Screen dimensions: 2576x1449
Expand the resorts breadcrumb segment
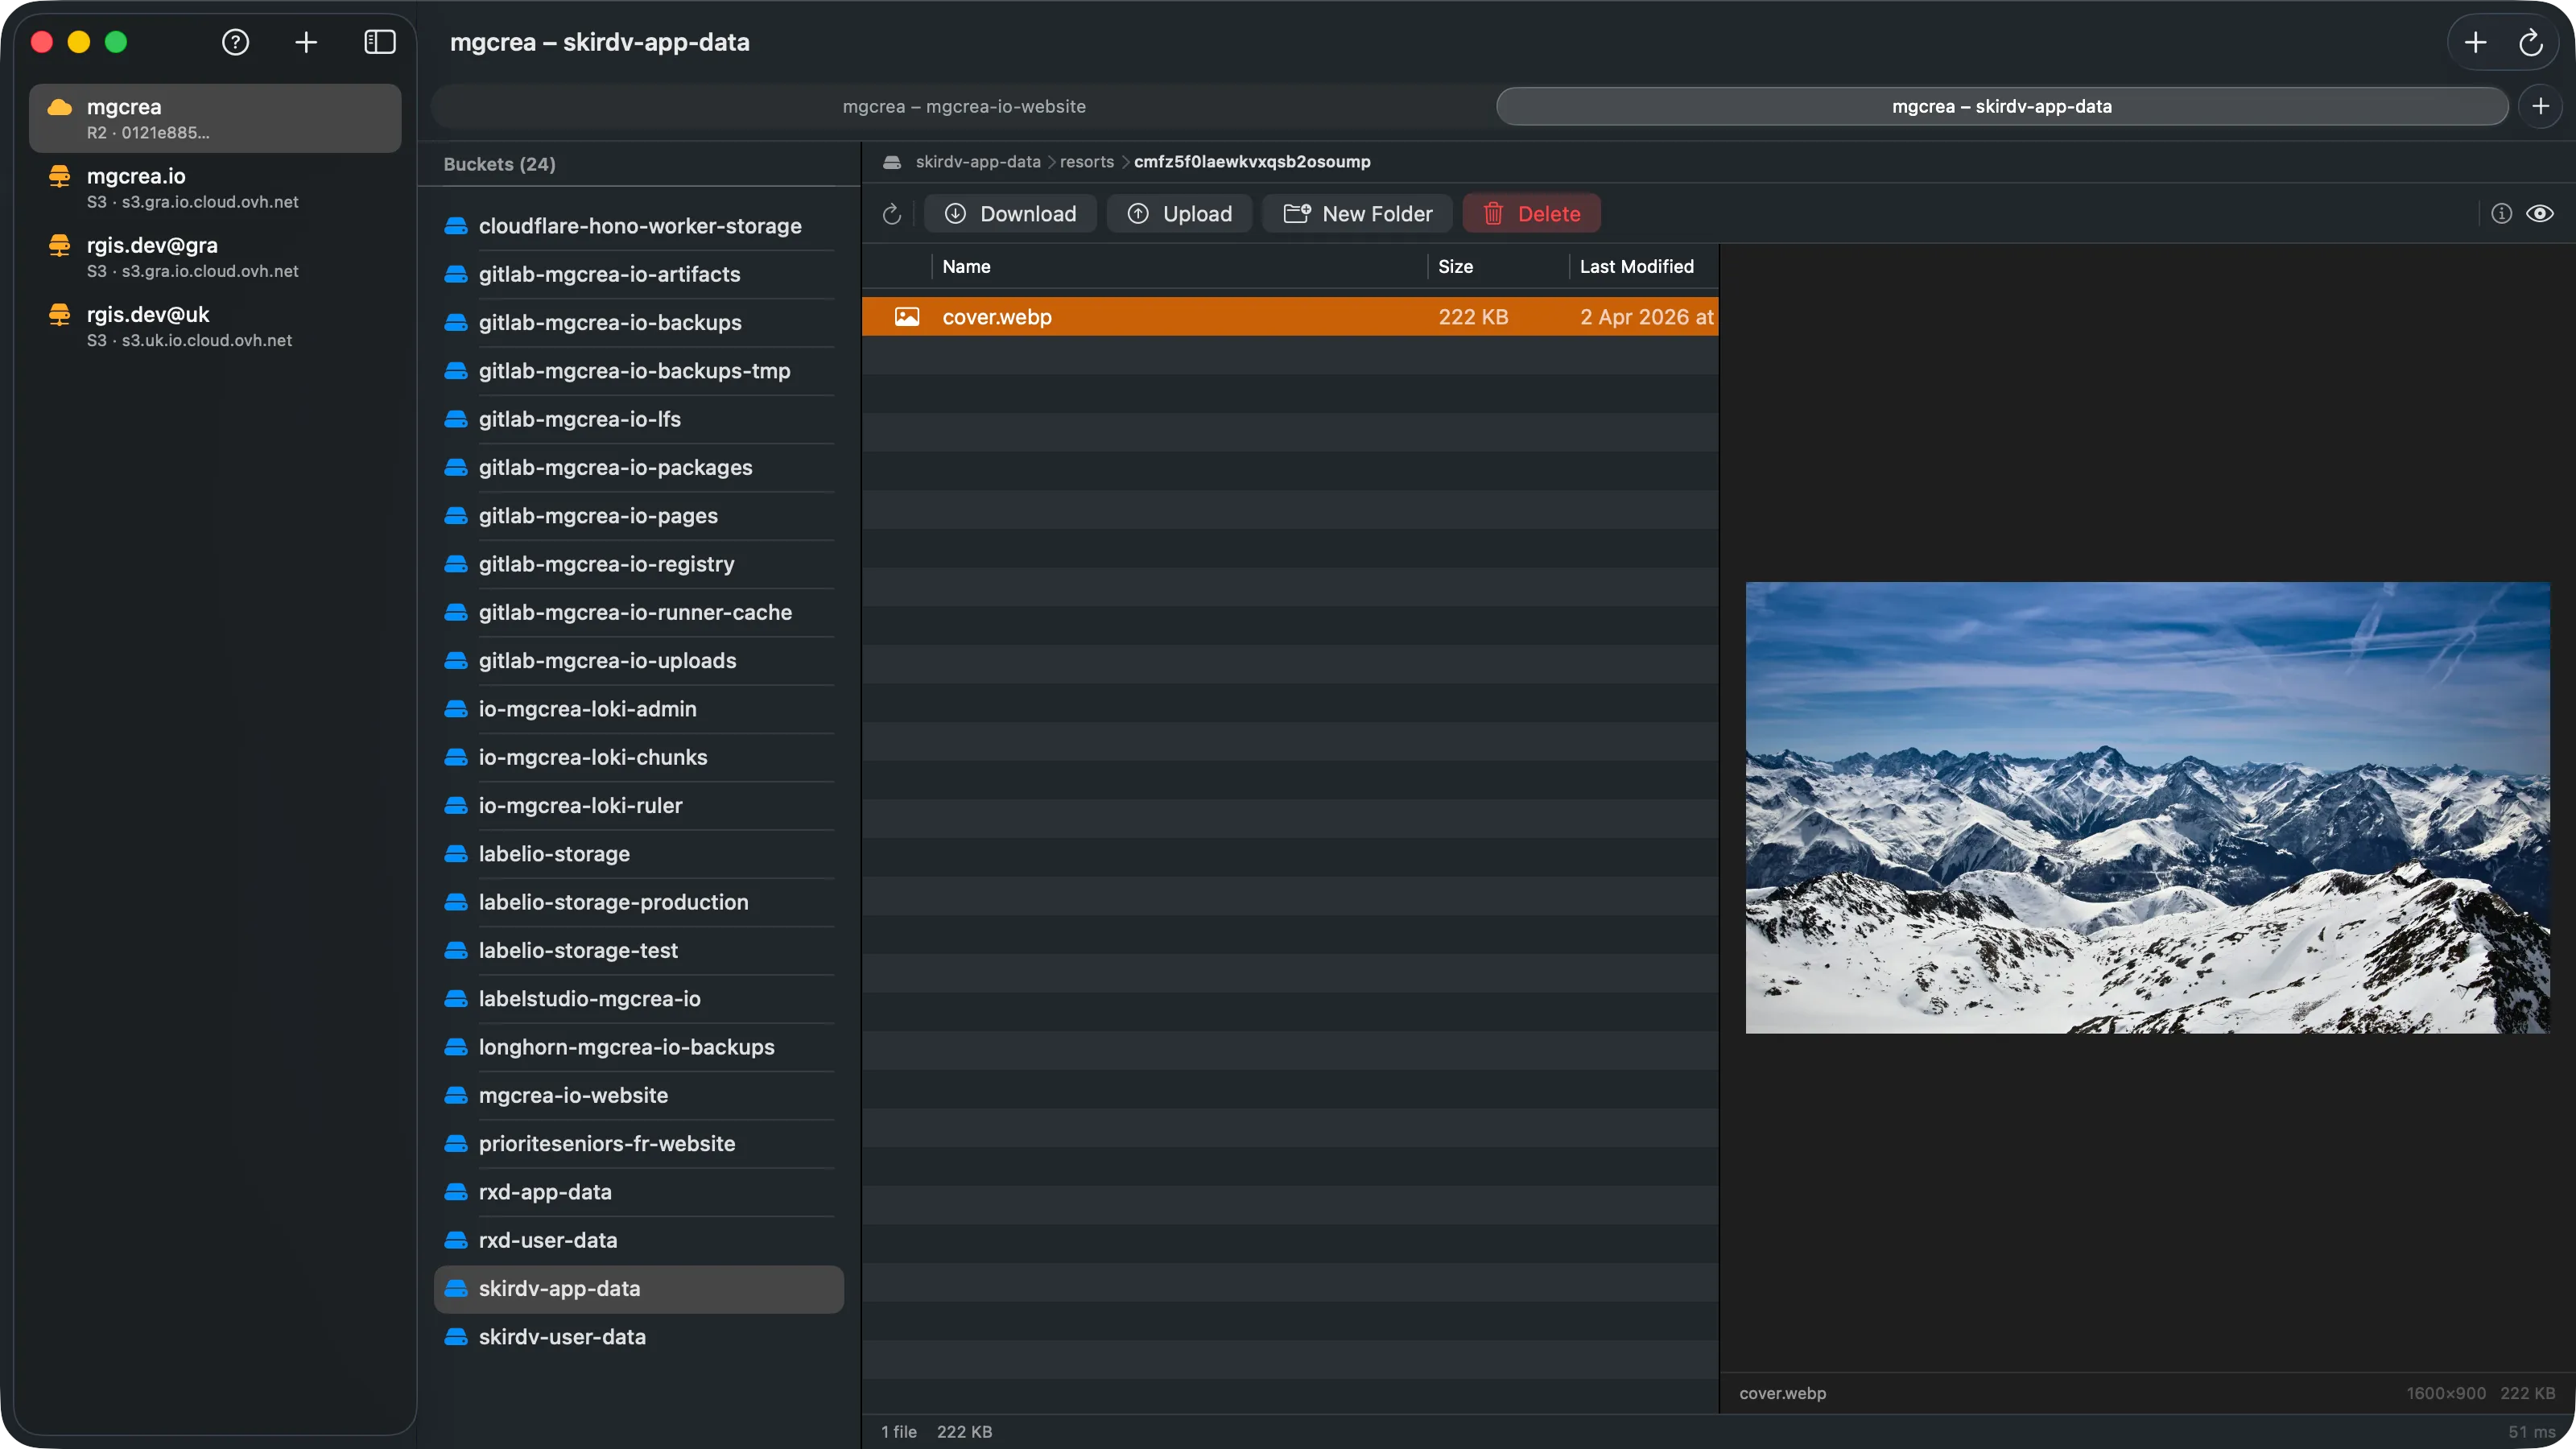coord(1086,161)
